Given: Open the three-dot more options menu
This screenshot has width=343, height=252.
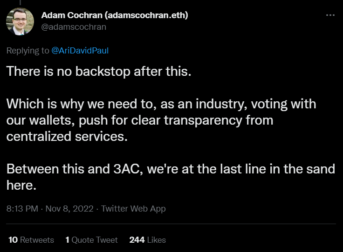Looking at the screenshot, I should pyautogui.click(x=330, y=15).
